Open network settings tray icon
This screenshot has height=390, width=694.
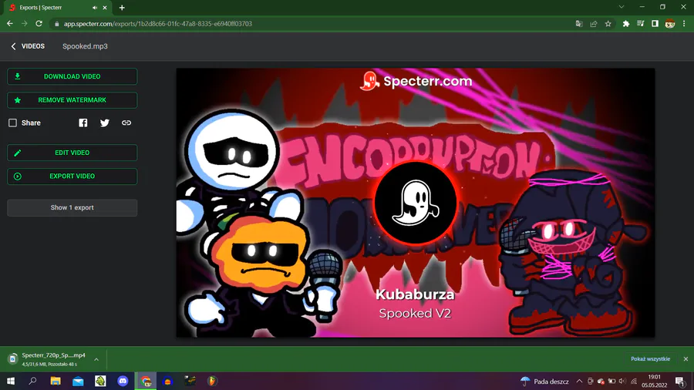pyautogui.click(x=634, y=382)
